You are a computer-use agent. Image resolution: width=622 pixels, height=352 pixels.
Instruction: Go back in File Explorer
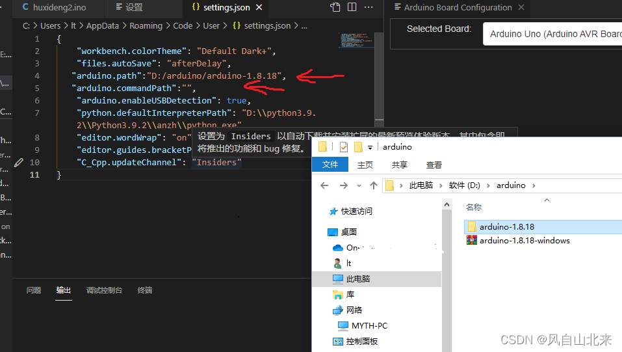pyautogui.click(x=324, y=185)
